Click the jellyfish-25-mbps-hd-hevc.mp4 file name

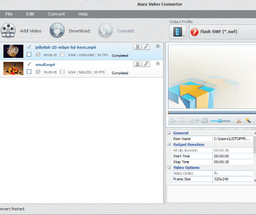coord(65,47)
